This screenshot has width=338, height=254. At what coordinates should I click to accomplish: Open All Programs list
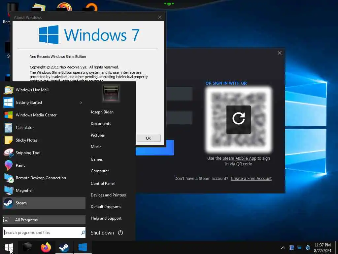pos(44,220)
